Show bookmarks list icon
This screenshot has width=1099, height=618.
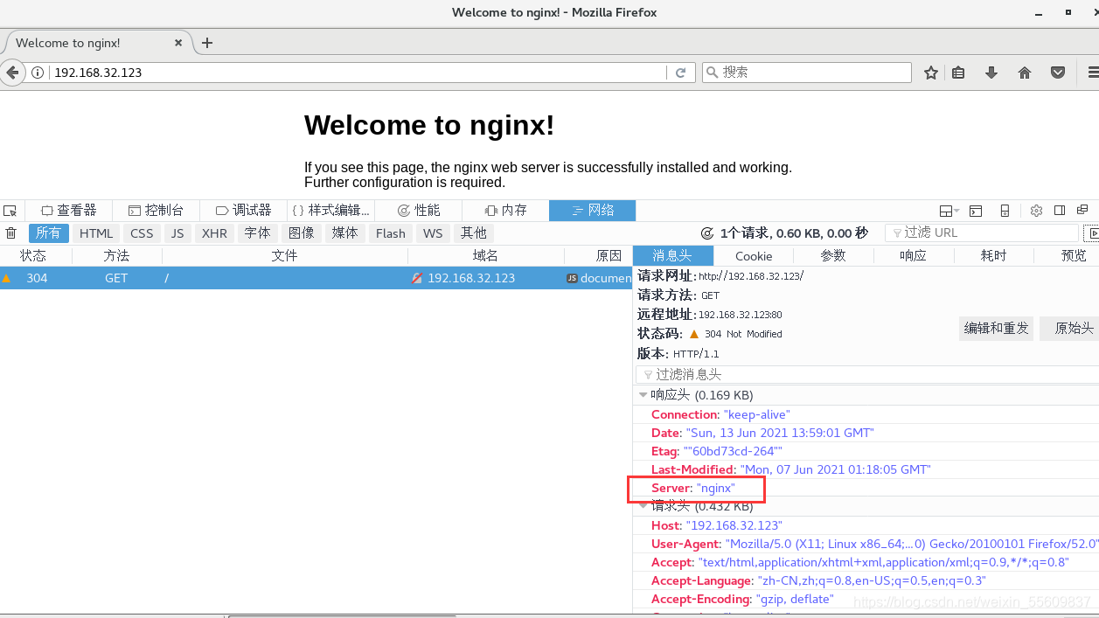point(958,73)
